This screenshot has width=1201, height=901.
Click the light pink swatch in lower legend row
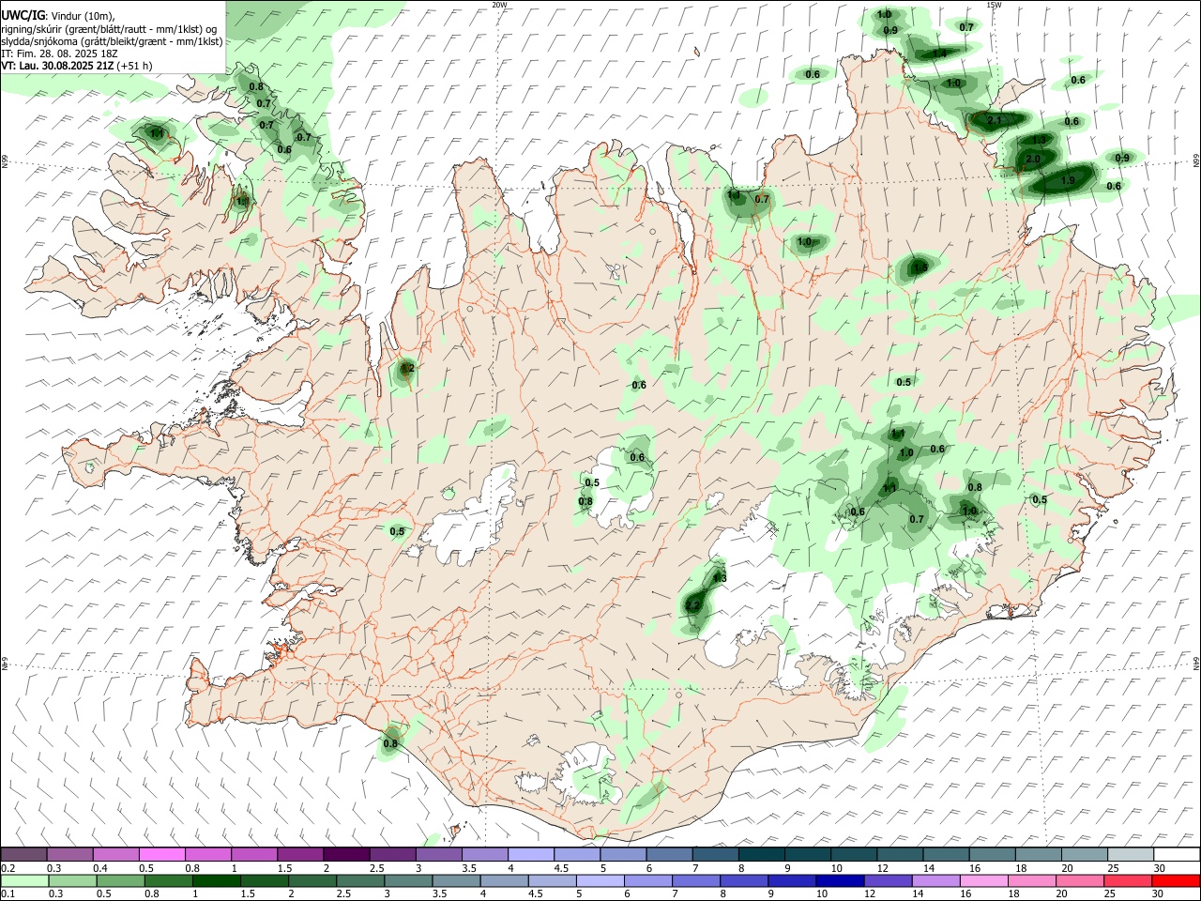[x=984, y=881]
